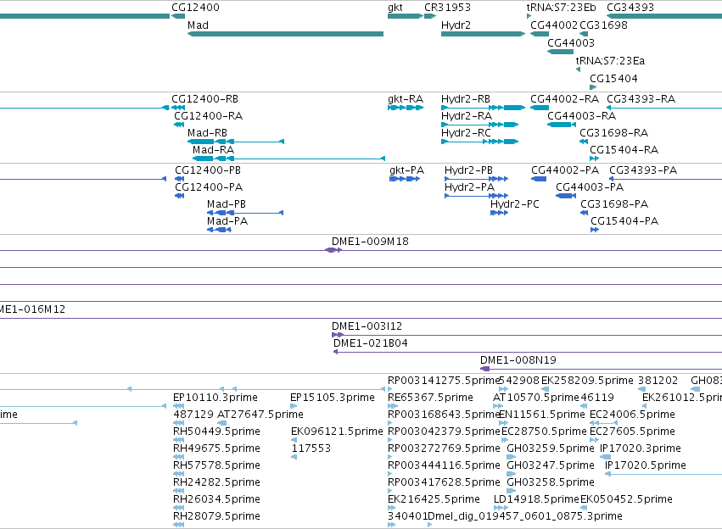Click the EK096121.5prime EST
Image resolution: width=722 pixels, height=529 pixels.
pos(337,432)
